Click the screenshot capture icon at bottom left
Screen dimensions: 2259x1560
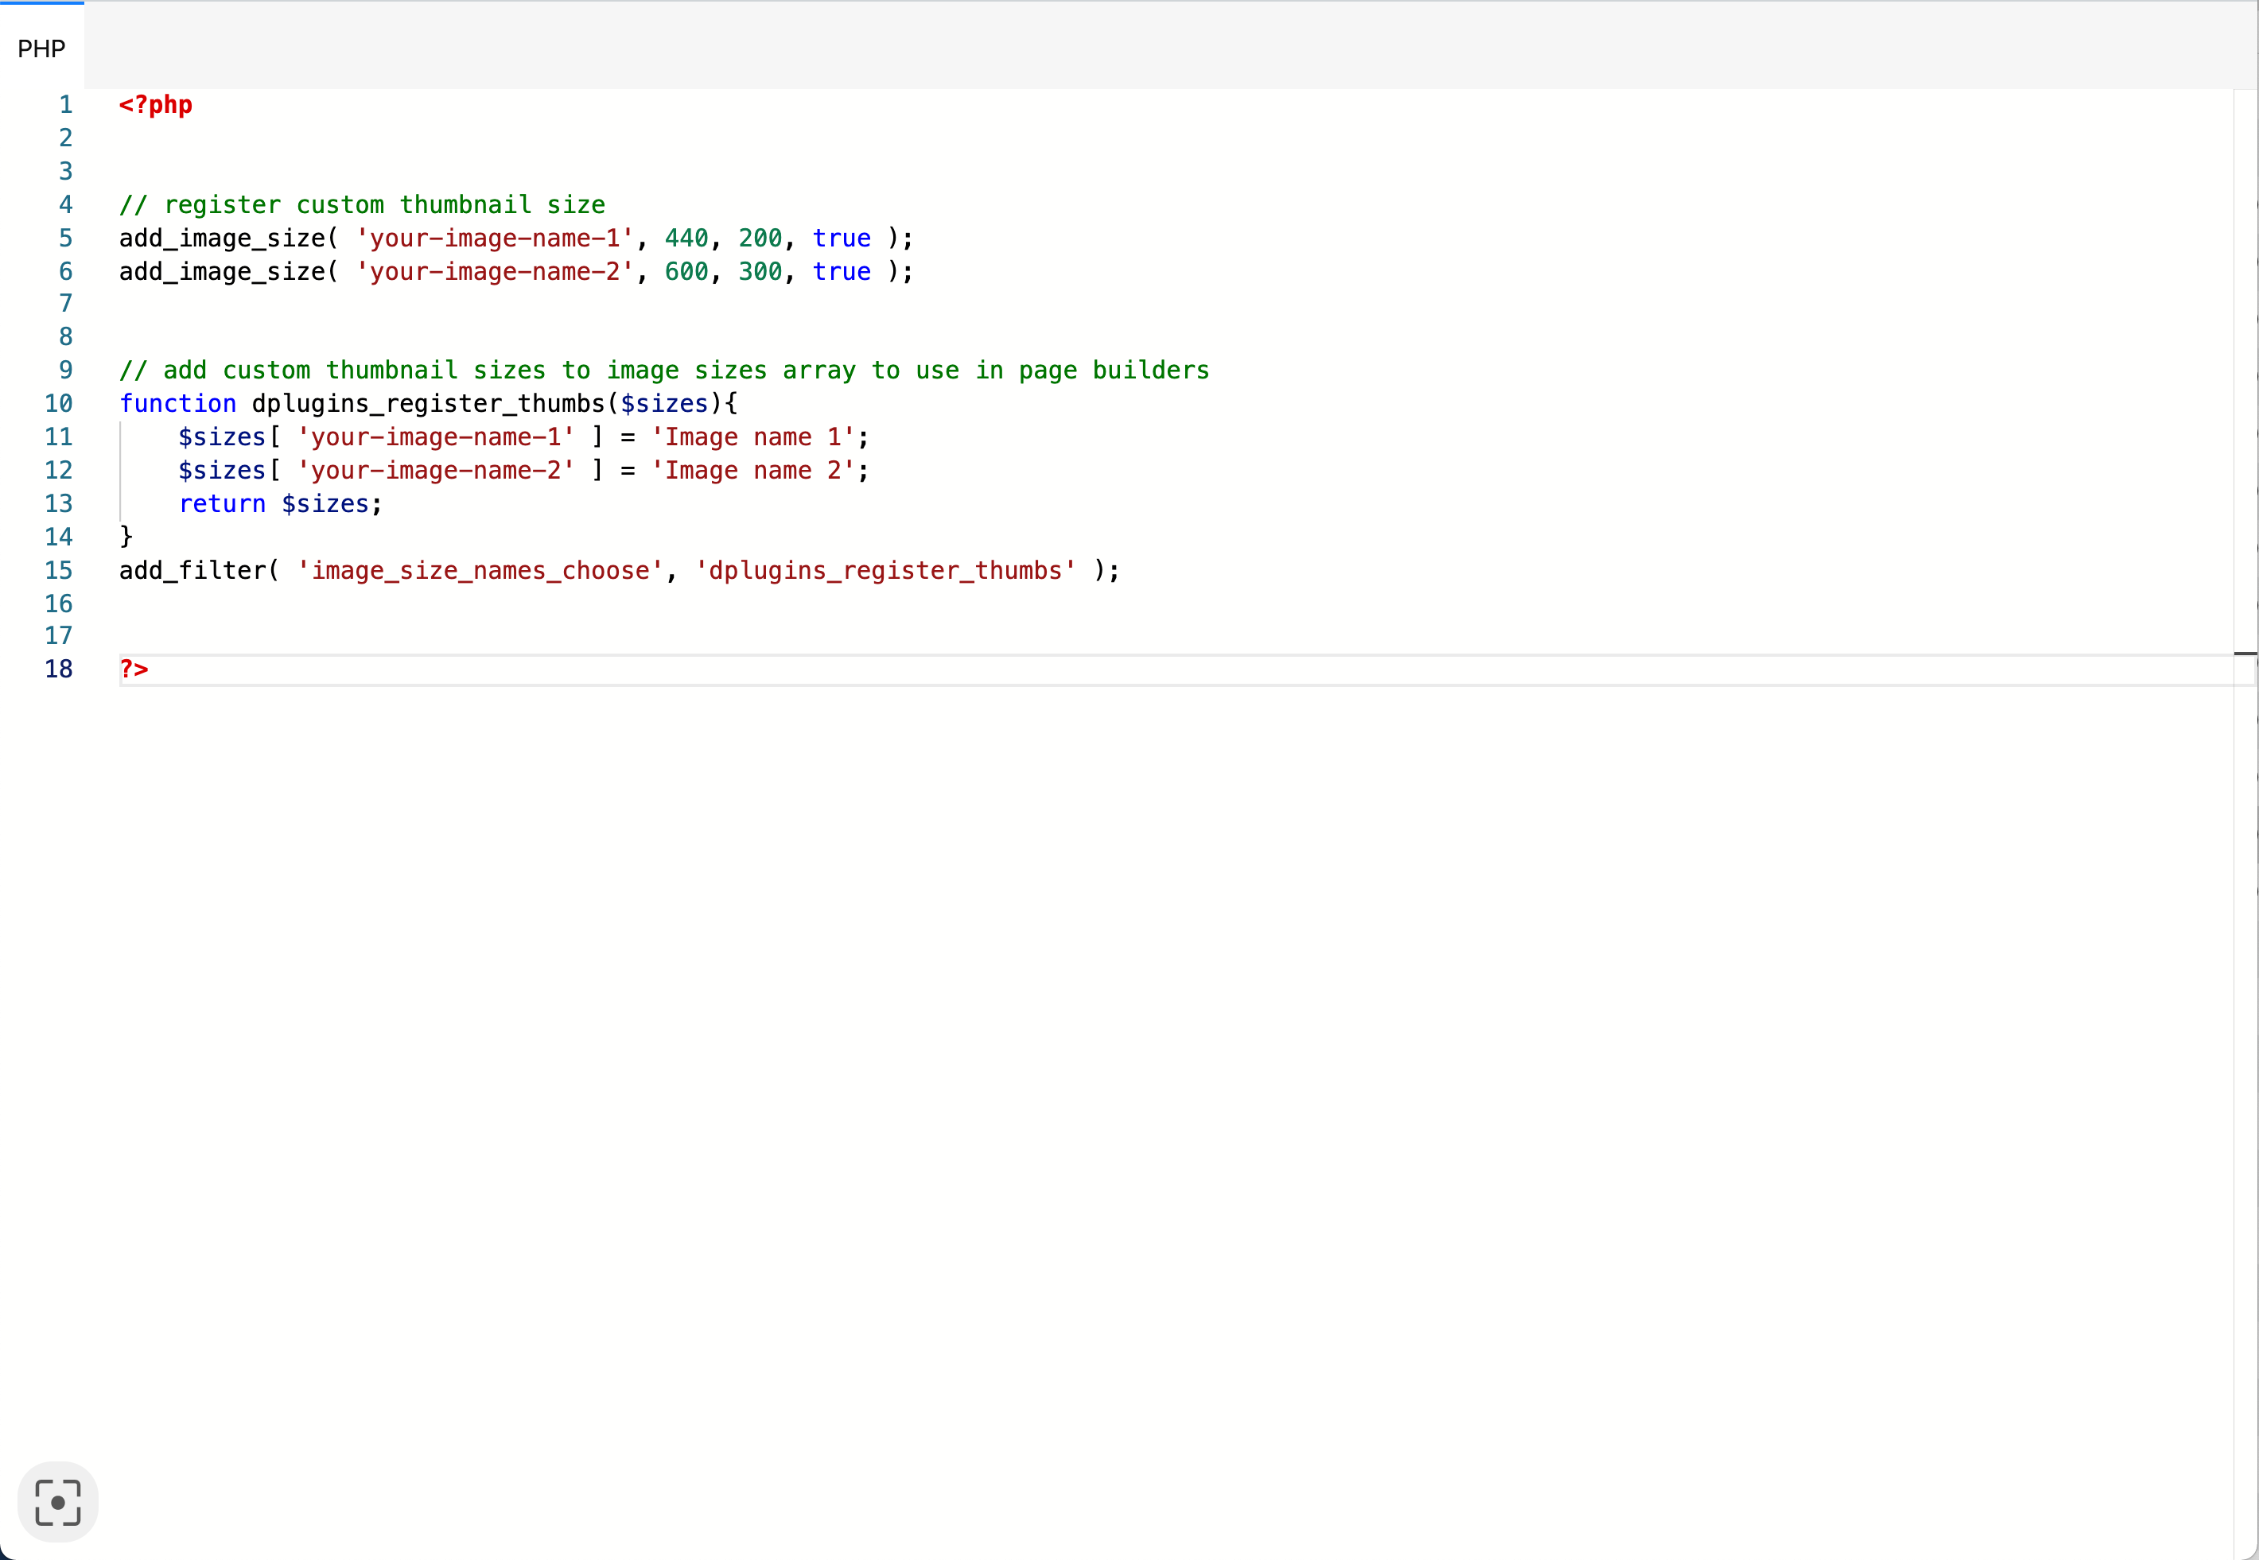[x=58, y=1501]
